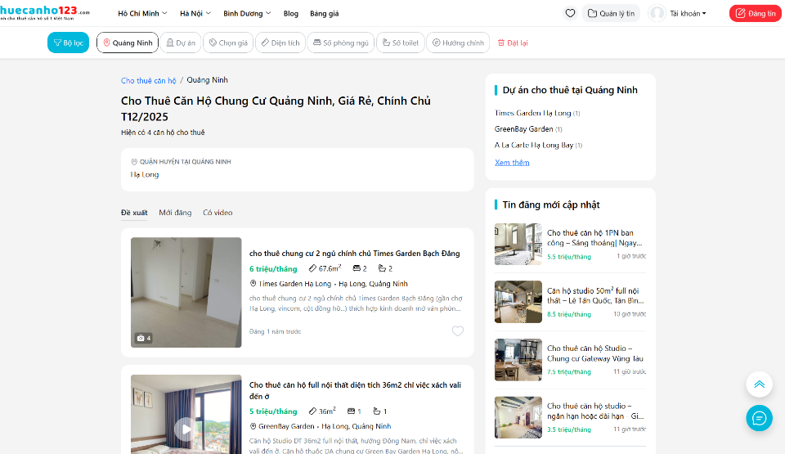Click the scroll-to-top arrow button
Viewport: 785px width, 454px height.
(759, 384)
